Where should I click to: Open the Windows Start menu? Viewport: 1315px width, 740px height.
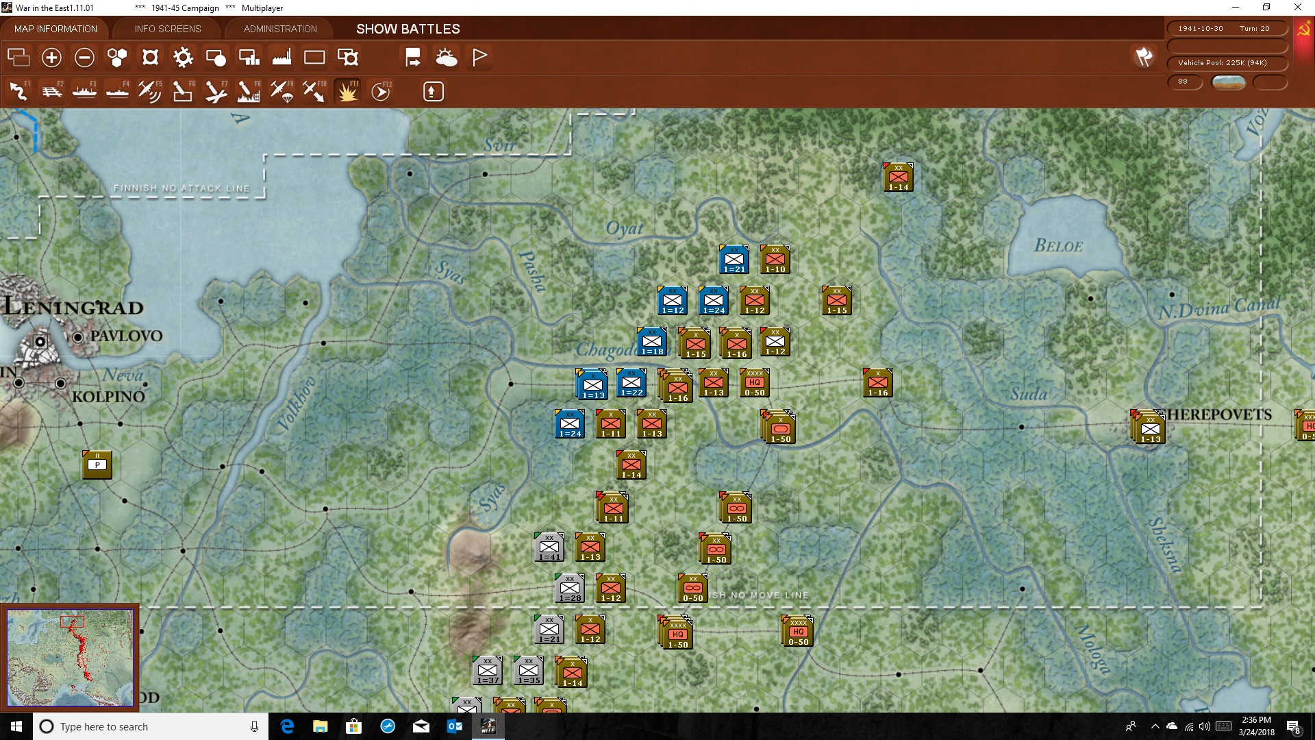pos(16,726)
